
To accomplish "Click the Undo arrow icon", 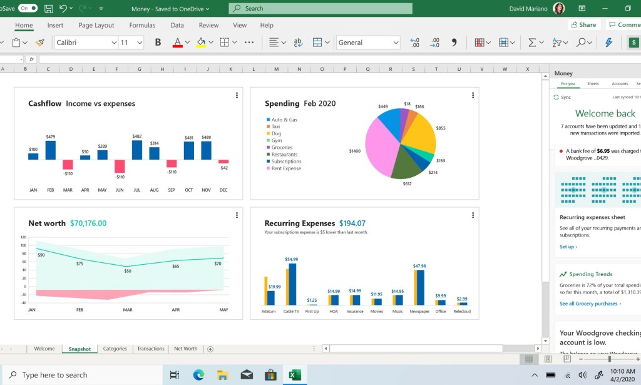I will 63,8.
